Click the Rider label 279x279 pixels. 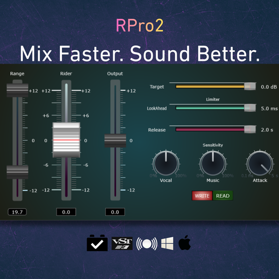[x=66, y=74]
